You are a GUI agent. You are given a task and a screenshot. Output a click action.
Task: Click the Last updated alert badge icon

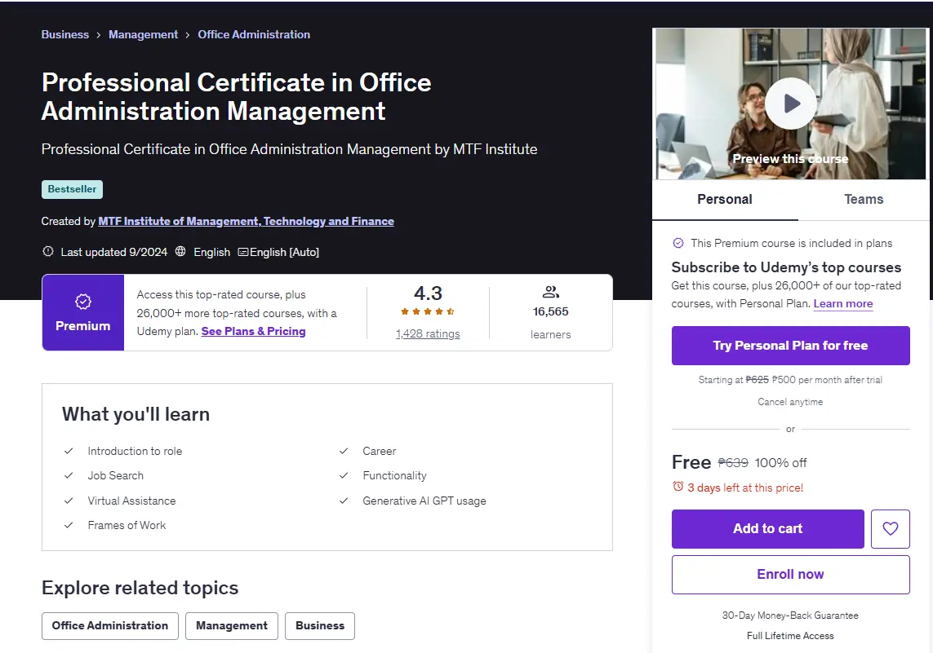pos(48,251)
